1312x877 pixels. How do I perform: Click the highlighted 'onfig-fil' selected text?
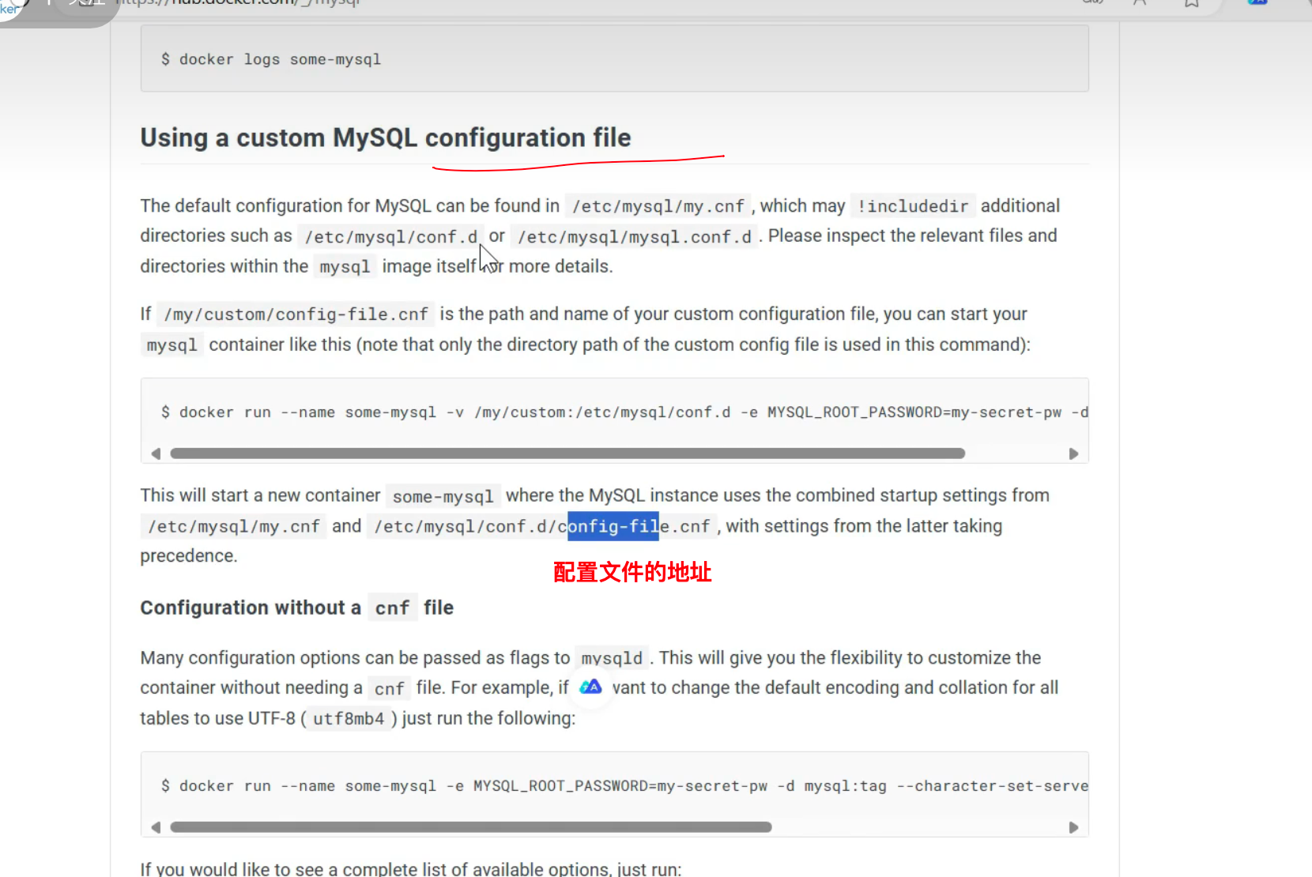click(613, 526)
